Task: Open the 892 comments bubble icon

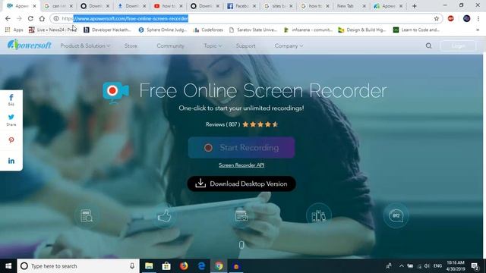Action: pos(396,215)
